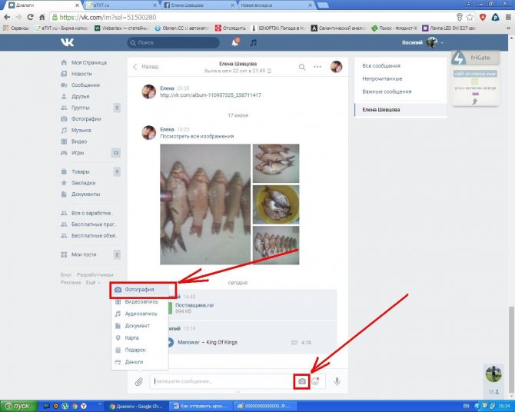
Task: Select Карта in the attach menu
Action: [x=140, y=337]
